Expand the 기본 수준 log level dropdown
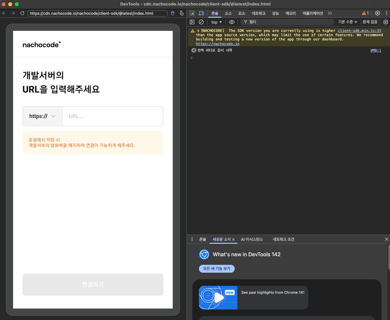 click(348, 22)
